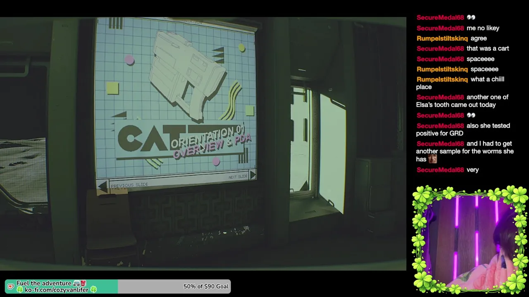529x297 pixels.
Task: Click the clover-framed webcam thumbnail
Action: pos(470,239)
